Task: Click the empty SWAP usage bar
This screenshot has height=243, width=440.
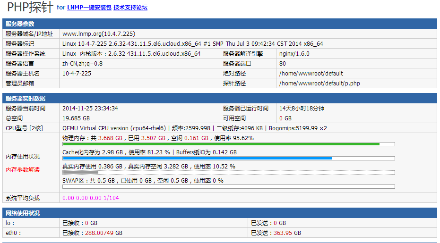Action: pos(229,187)
